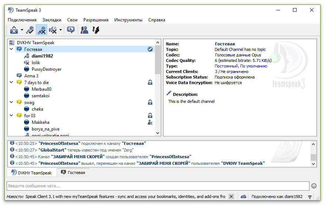Open the Mute Speakers dropdown arrow
Viewport: 325px width, 205px height.
coord(60,30)
